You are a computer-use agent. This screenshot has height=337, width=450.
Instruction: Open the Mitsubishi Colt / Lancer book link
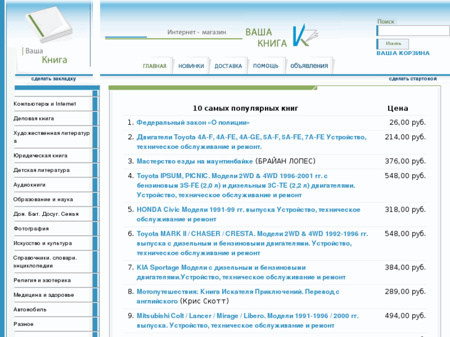pyautogui.click(x=248, y=320)
